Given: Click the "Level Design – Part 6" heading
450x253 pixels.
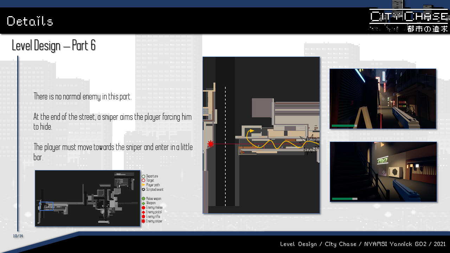Looking at the screenshot, I should click(54, 46).
